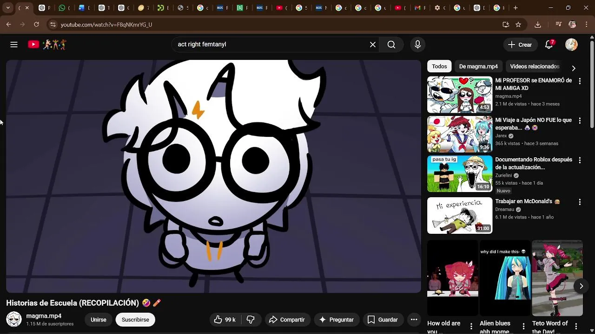The image size is (595, 334).
Task: View site information icon in address bar
Action: (53, 25)
